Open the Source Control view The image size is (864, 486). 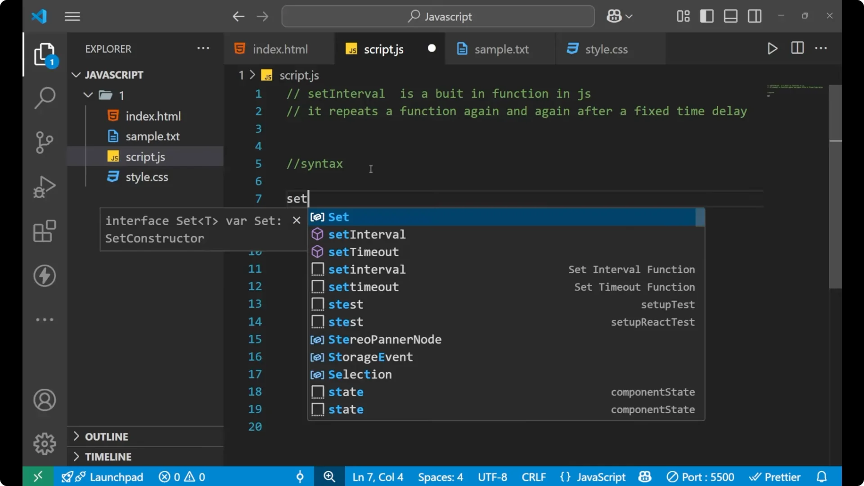click(x=44, y=142)
